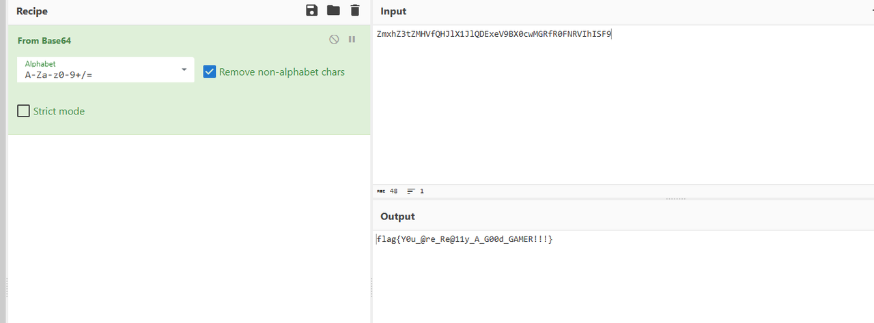
Task: Click the decoded flag output text
Action: point(464,239)
